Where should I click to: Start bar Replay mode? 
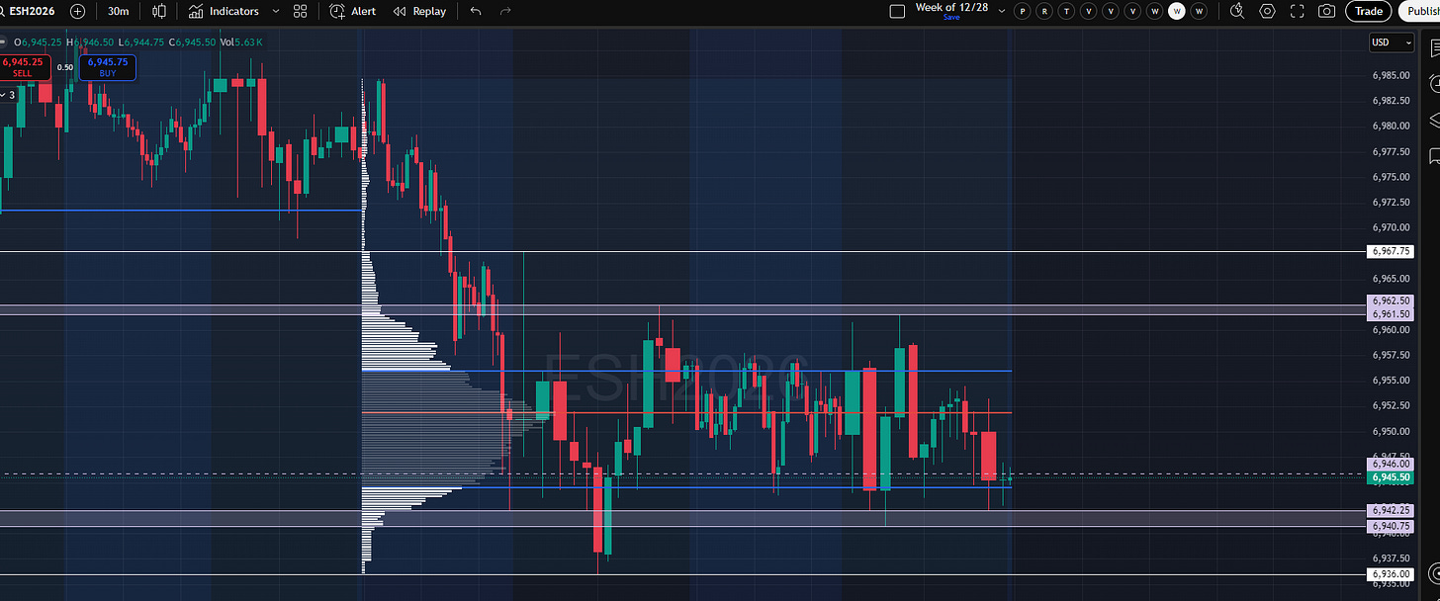point(419,11)
